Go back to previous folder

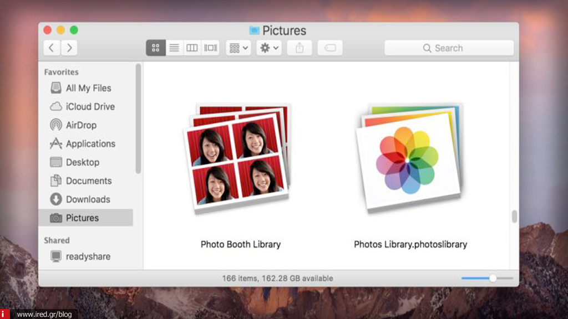pos(52,48)
